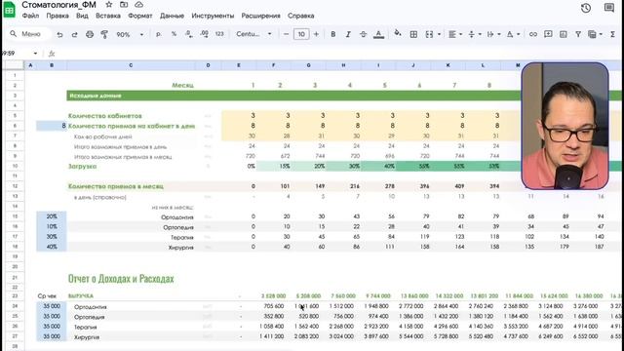Image resolution: width=624 pixels, height=351 pixels.
Task: Open the Вставка menu
Action: click(x=108, y=16)
